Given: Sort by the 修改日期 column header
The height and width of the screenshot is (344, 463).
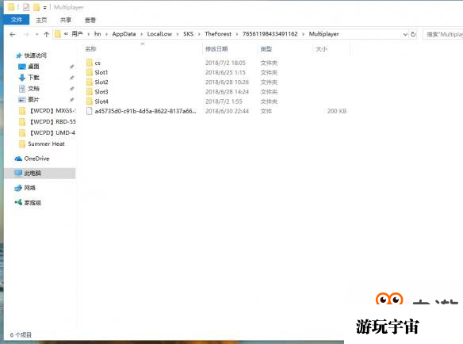Looking at the screenshot, I should coord(216,49).
